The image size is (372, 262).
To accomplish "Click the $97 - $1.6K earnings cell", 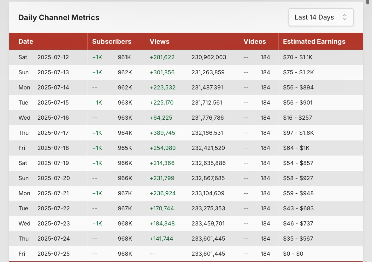I will [x=298, y=133].
